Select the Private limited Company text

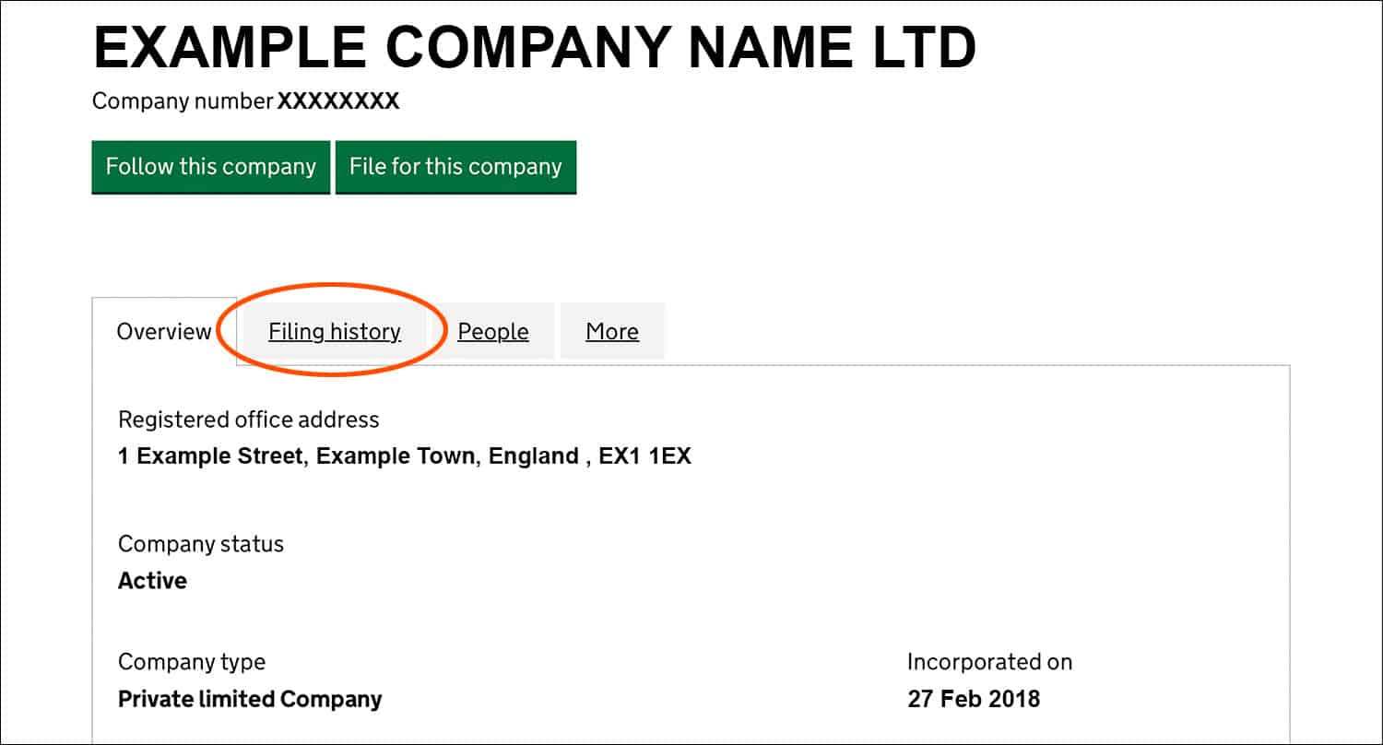[249, 699]
